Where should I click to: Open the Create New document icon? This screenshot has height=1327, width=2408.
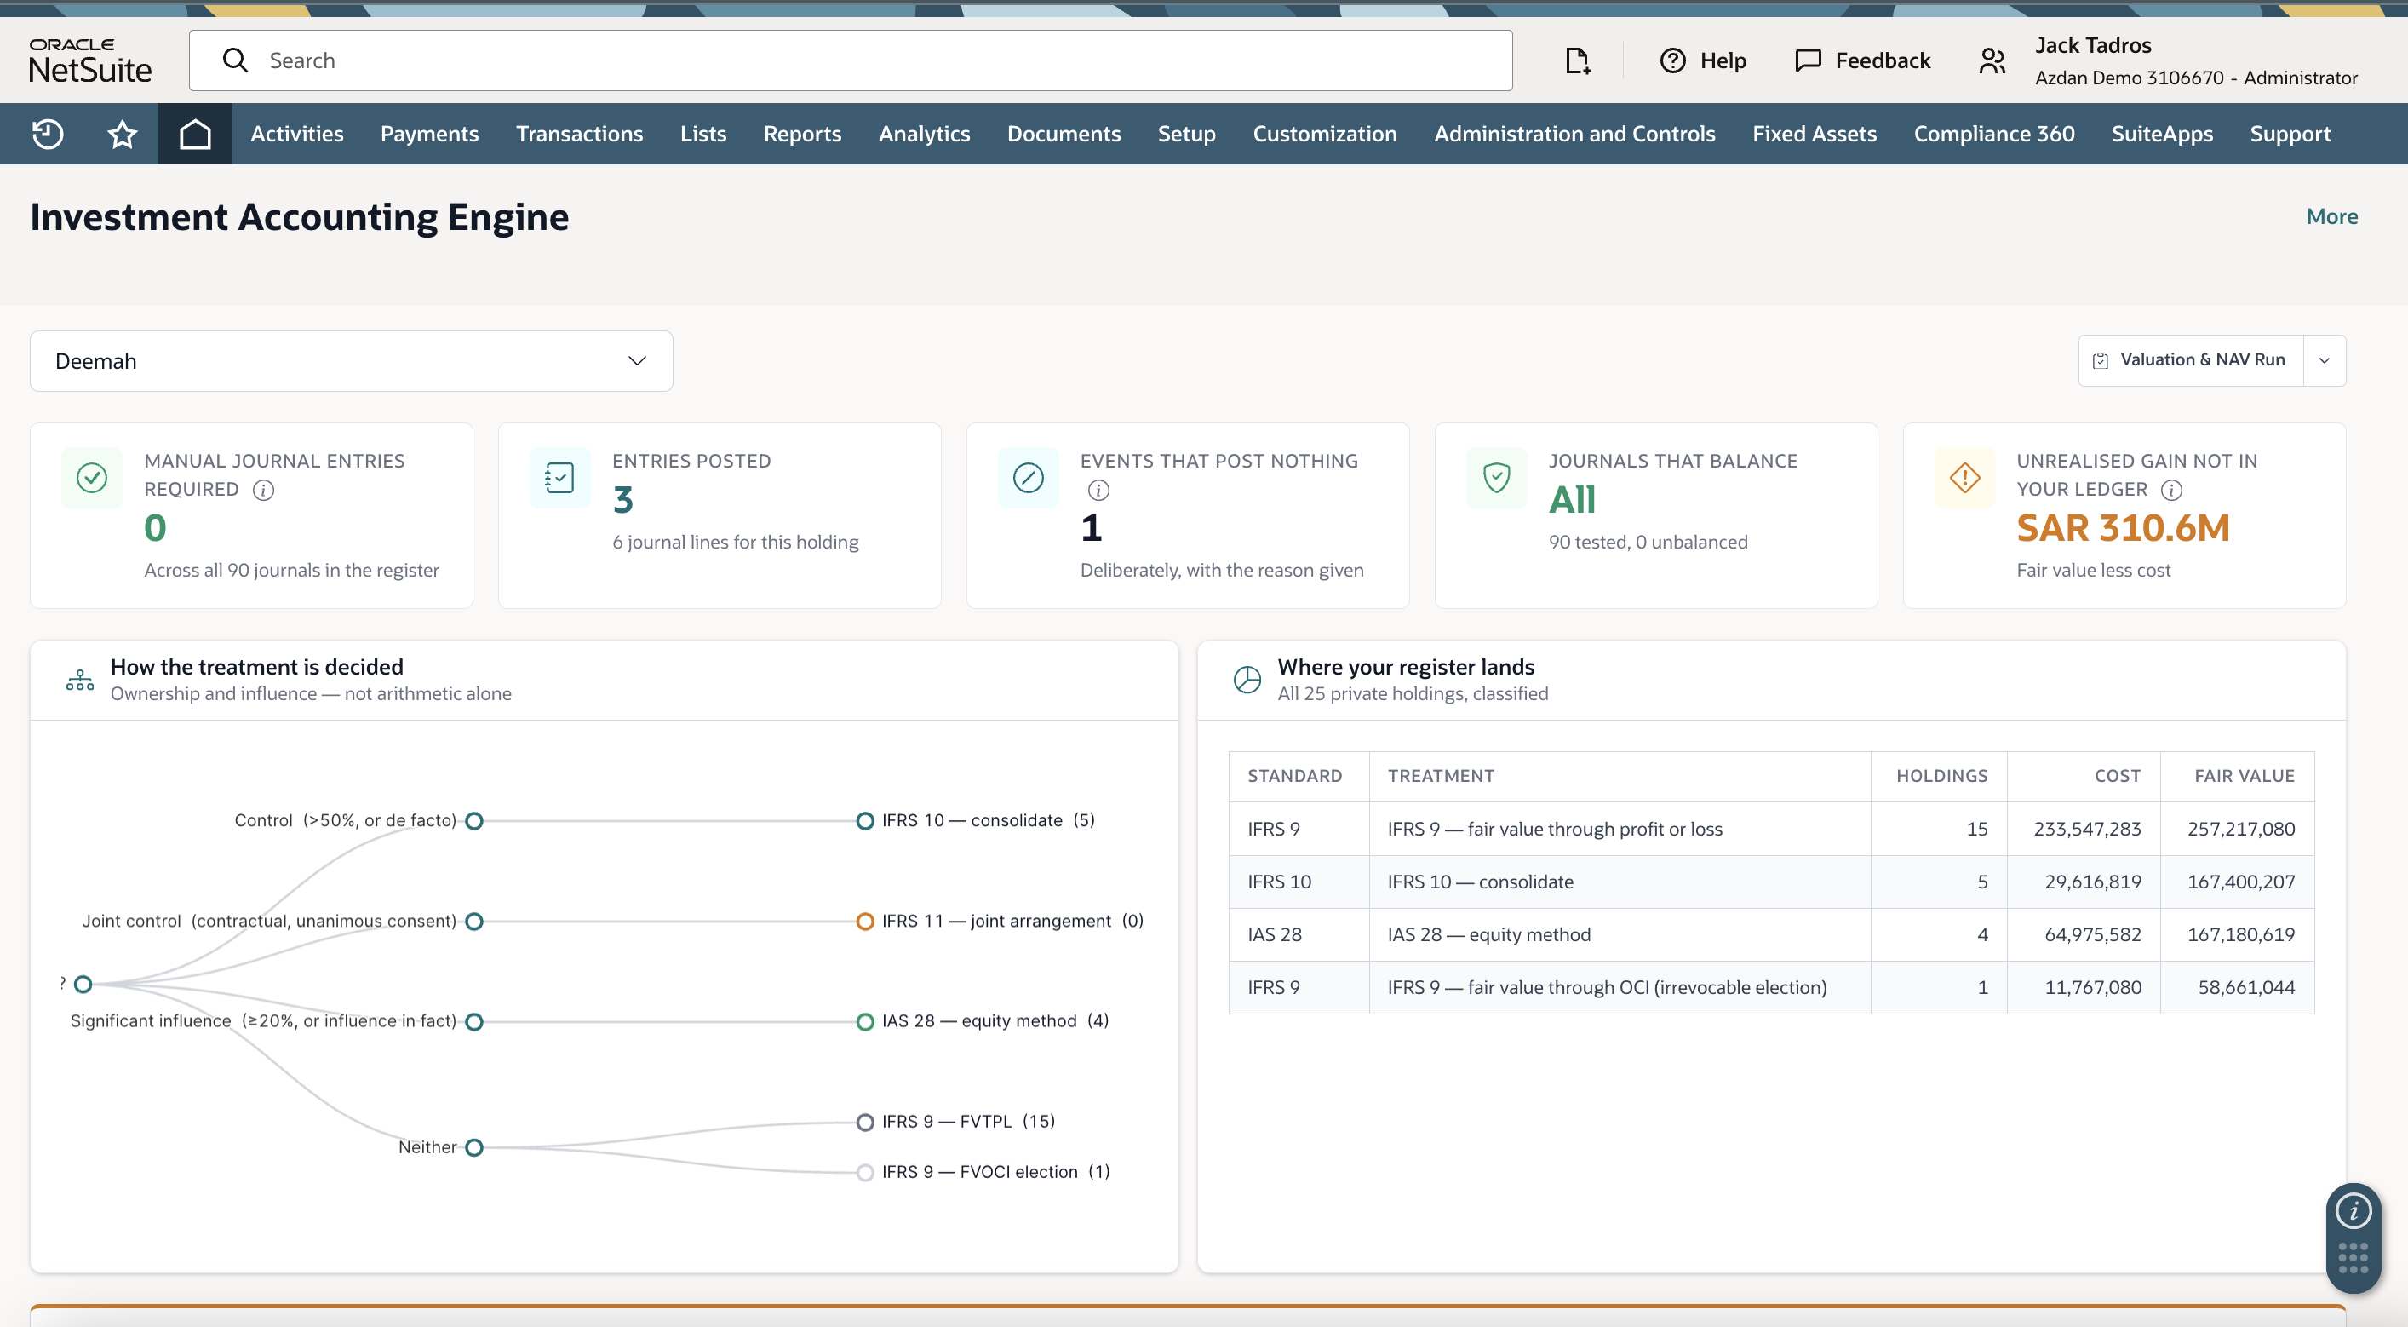[1577, 60]
